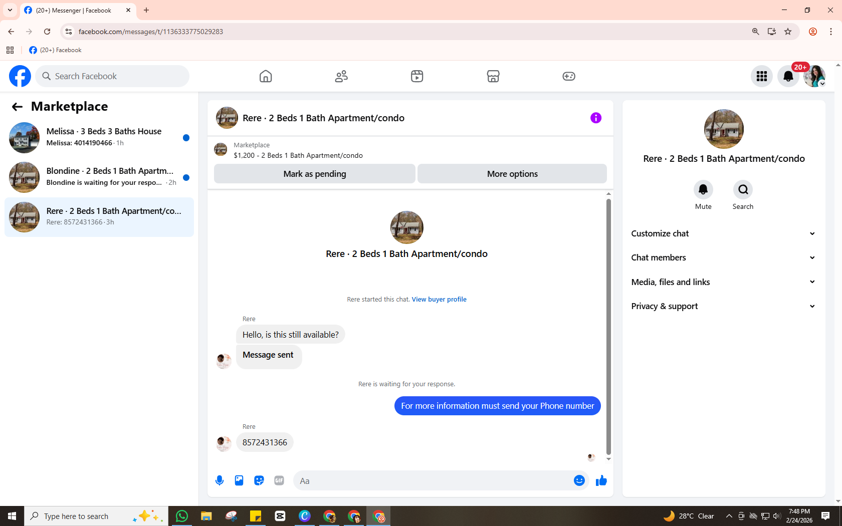Screen dimensions: 842x526
Task: Click the Facebook logo
Action: (20, 76)
